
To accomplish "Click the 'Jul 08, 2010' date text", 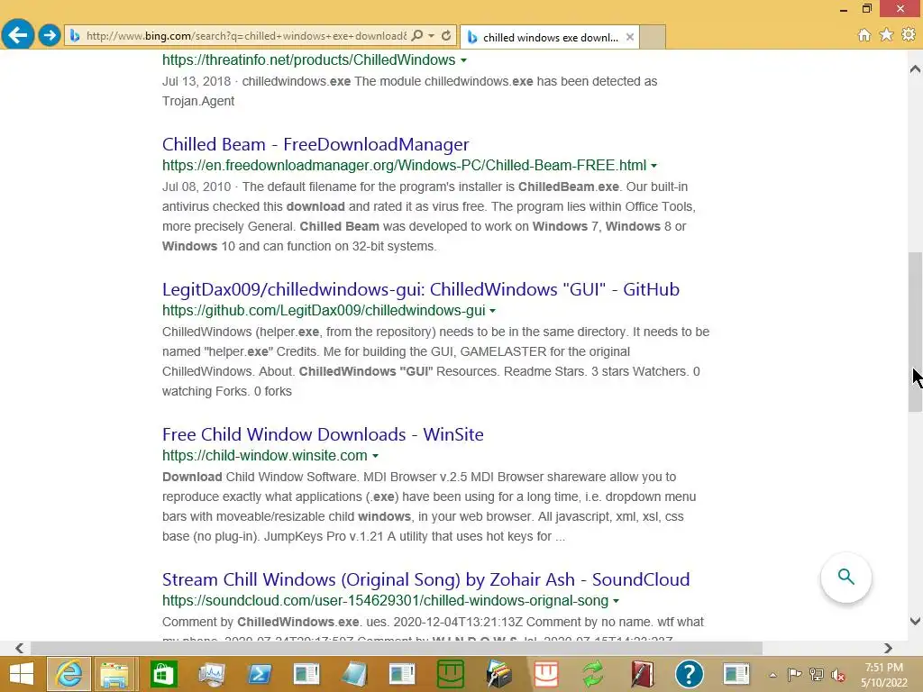I will pyautogui.click(x=196, y=187).
